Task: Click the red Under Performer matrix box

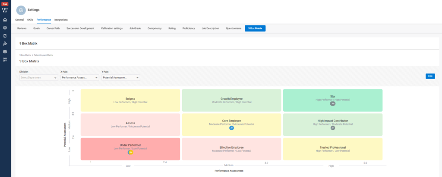Action: (130, 144)
